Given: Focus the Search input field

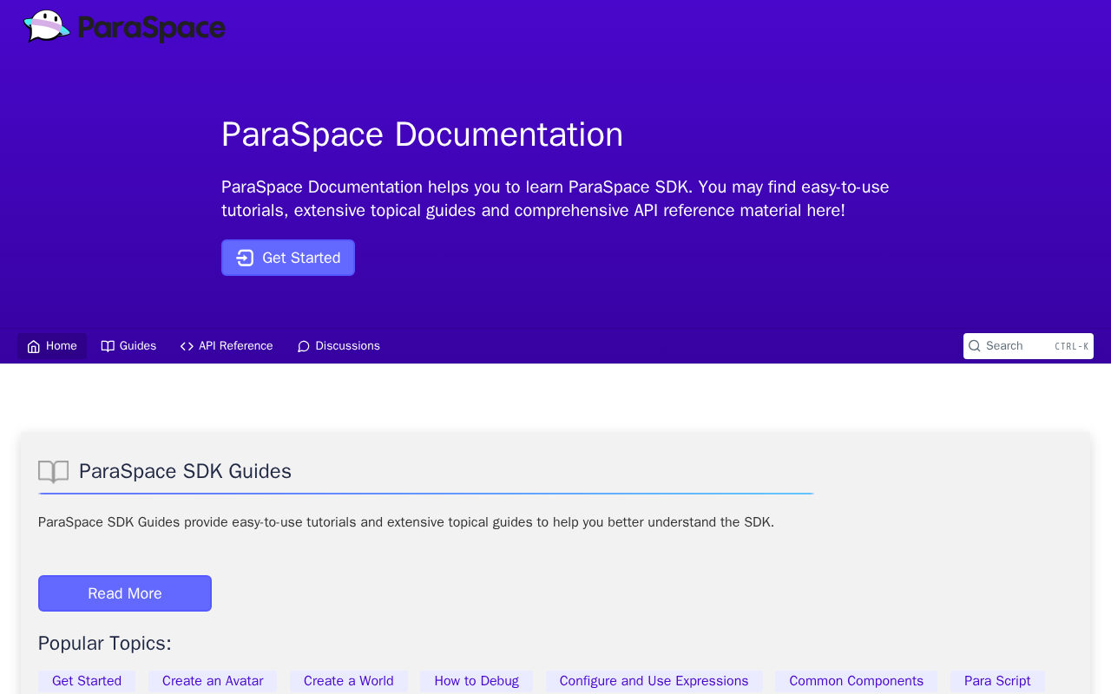Looking at the screenshot, I should (x=1029, y=346).
